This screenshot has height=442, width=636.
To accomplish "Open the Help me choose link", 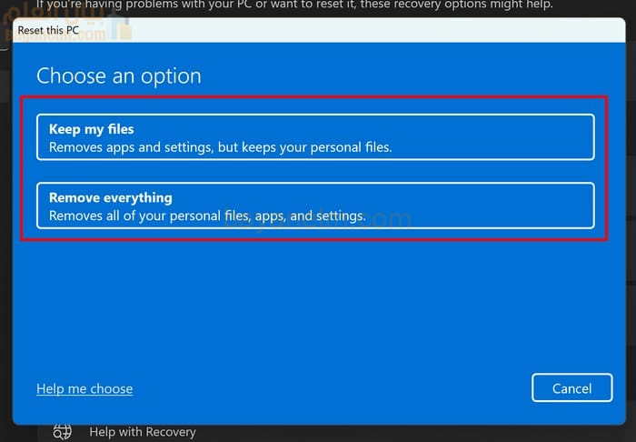I will tap(84, 388).
